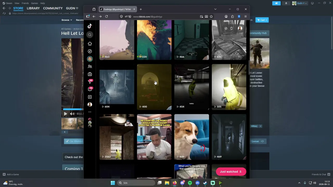Open a new Firefox tab
The image size is (333, 187).
(x=141, y=9)
